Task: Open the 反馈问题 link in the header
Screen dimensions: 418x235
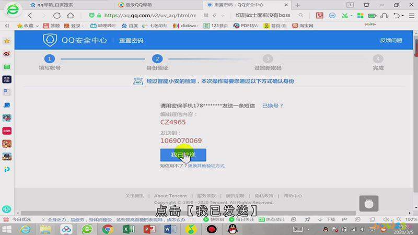Action: (x=391, y=41)
